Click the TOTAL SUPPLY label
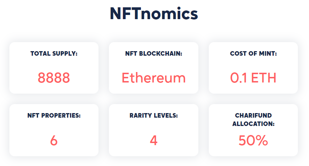Viewport: 309px width, 166px height. pos(54,54)
